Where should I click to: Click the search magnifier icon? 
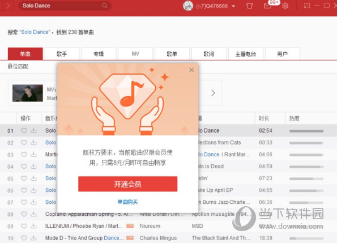tap(105, 6)
